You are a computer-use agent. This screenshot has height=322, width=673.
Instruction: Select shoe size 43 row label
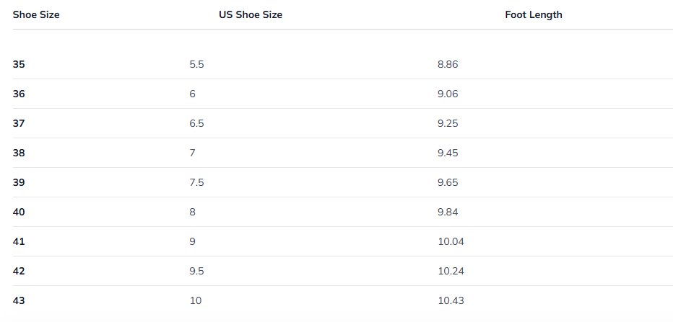click(x=19, y=300)
